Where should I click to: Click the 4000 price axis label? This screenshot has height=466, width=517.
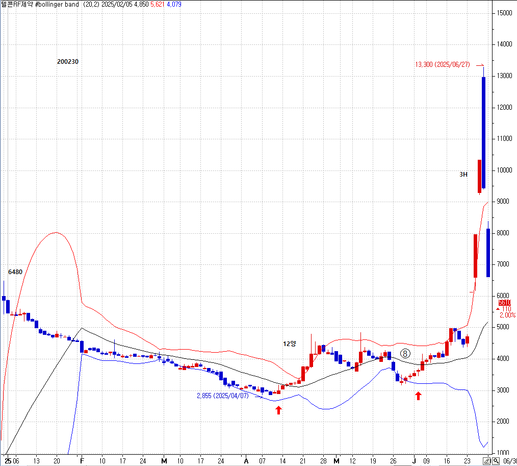pyautogui.click(x=503, y=359)
